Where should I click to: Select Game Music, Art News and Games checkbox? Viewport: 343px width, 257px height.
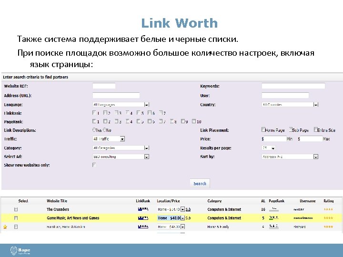pyautogui.click(x=16, y=218)
